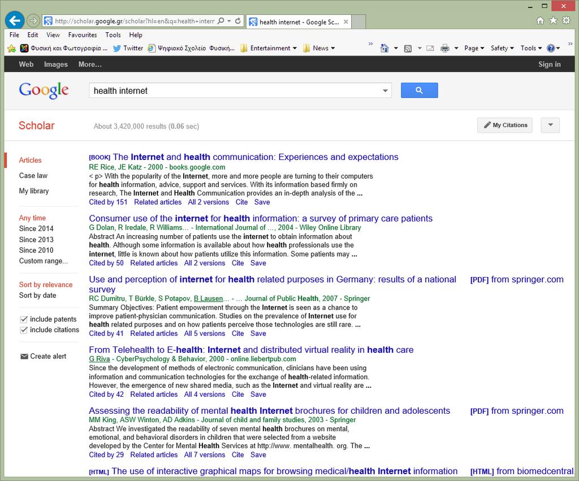Click the RSS feeds icon

point(408,49)
